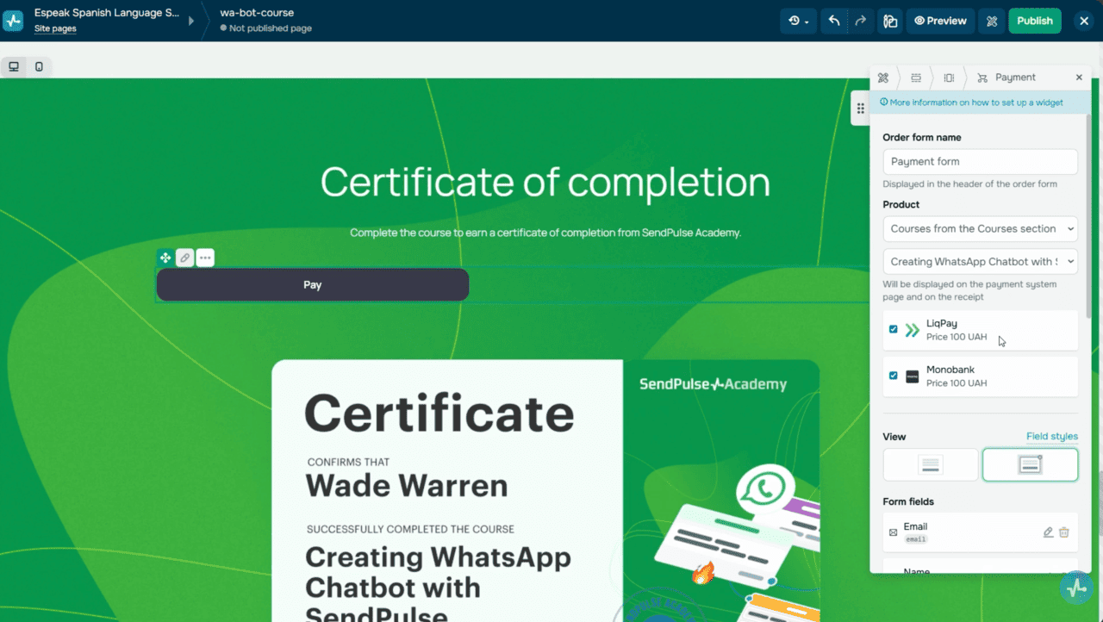Click the wa-bot-course page name
Viewport: 1103px width, 622px height.
[x=257, y=13]
